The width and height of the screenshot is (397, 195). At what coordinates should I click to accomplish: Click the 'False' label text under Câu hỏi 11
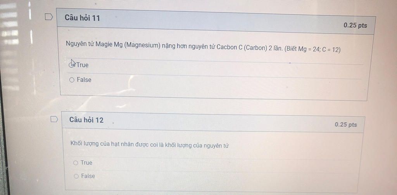(x=84, y=80)
